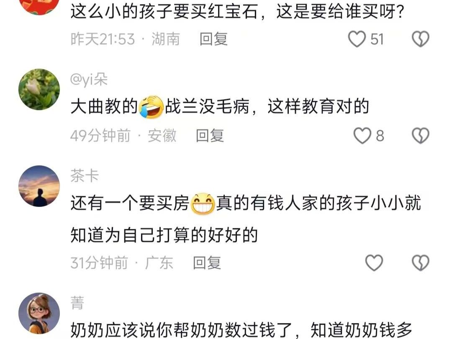Dislike the 红宝石 comment from 湖南
The image size is (452, 339).
[x=421, y=39]
